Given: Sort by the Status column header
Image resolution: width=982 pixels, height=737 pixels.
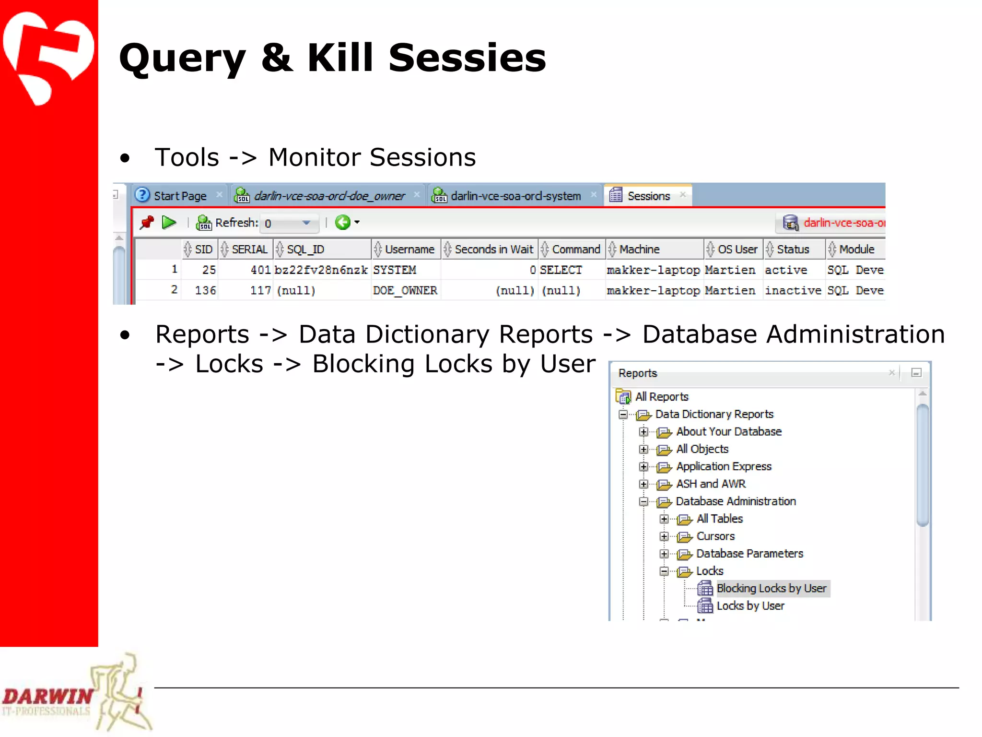Looking at the screenshot, I should [x=794, y=250].
